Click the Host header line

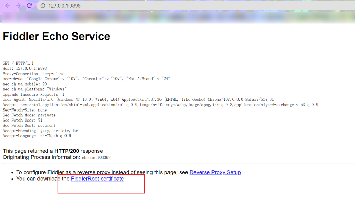tap(25, 68)
